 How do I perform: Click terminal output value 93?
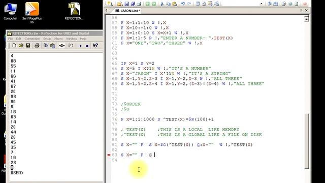pos(13,97)
